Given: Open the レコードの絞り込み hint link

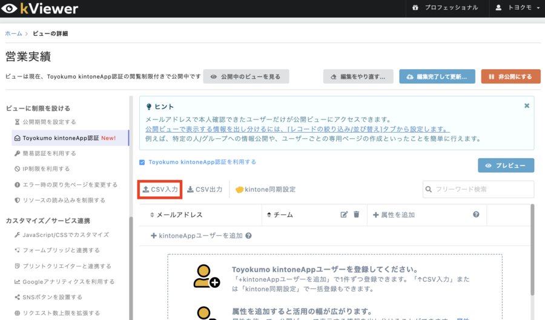Looking at the screenshot, I should (297, 129).
